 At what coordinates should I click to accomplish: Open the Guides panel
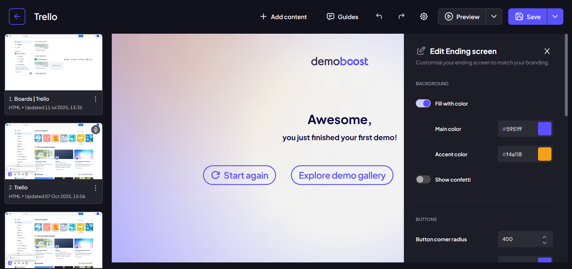pos(342,17)
